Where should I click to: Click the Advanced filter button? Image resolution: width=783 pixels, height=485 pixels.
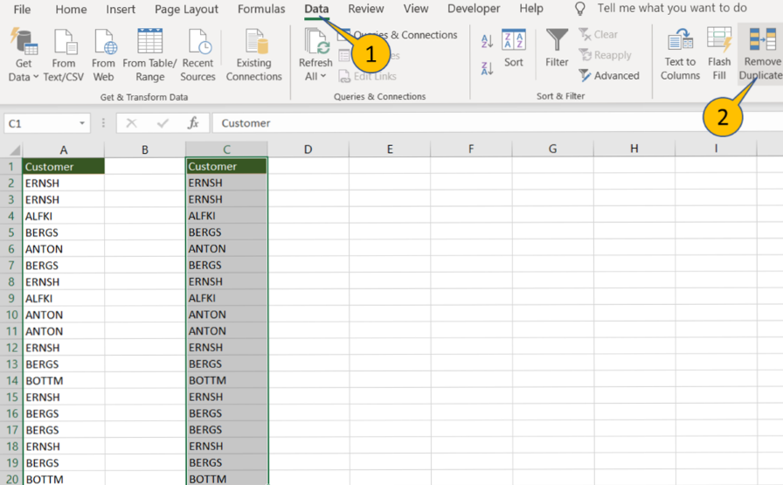[609, 75]
